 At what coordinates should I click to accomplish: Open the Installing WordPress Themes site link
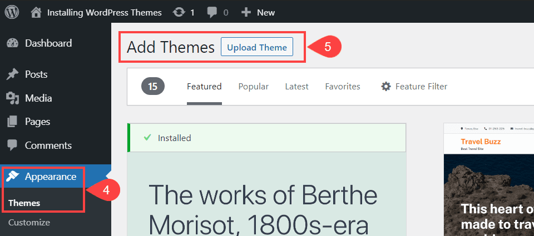[x=104, y=13]
